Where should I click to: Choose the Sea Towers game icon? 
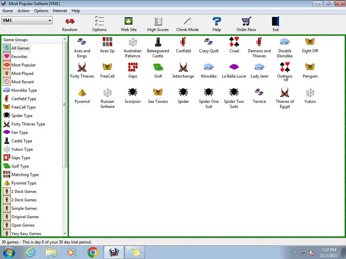tap(158, 96)
